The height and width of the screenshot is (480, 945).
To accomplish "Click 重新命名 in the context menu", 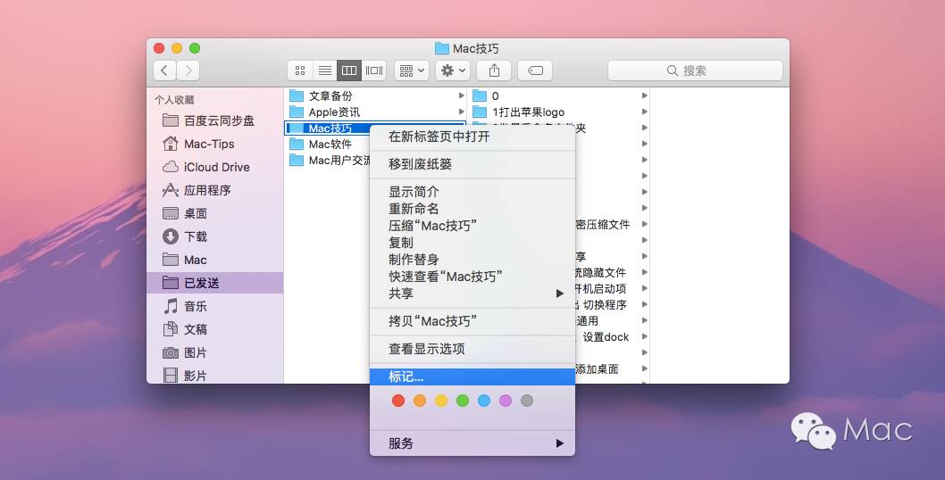I will tap(414, 209).
